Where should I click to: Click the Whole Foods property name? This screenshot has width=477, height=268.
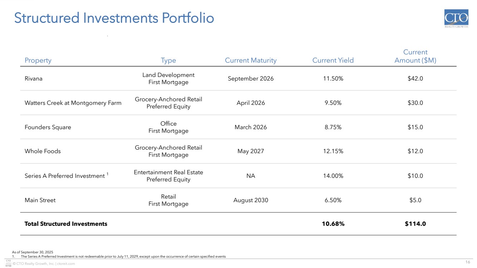pyautogui.click(x=43, y=151)
